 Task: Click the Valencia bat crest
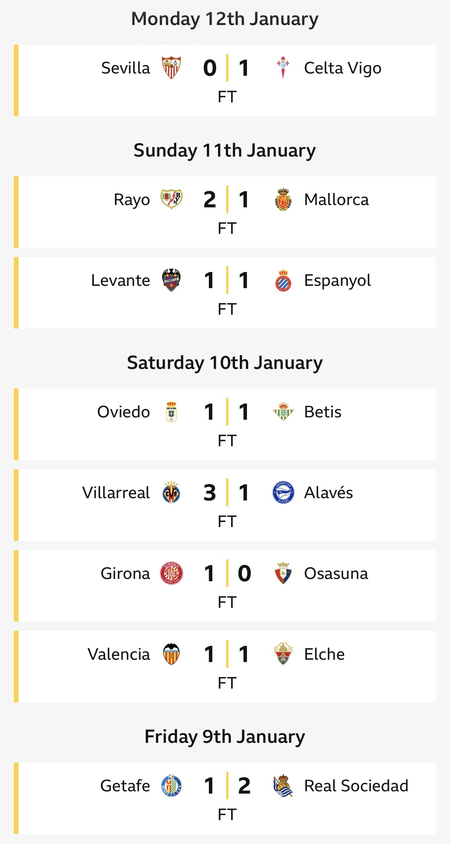171,654
